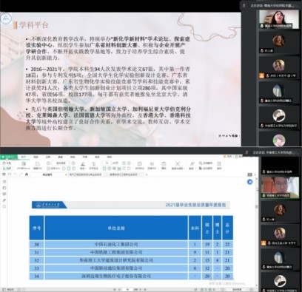The width and height of the screenshot is (302, 292).
Task: Click the zoom in plus button
Action: point(73,163)
